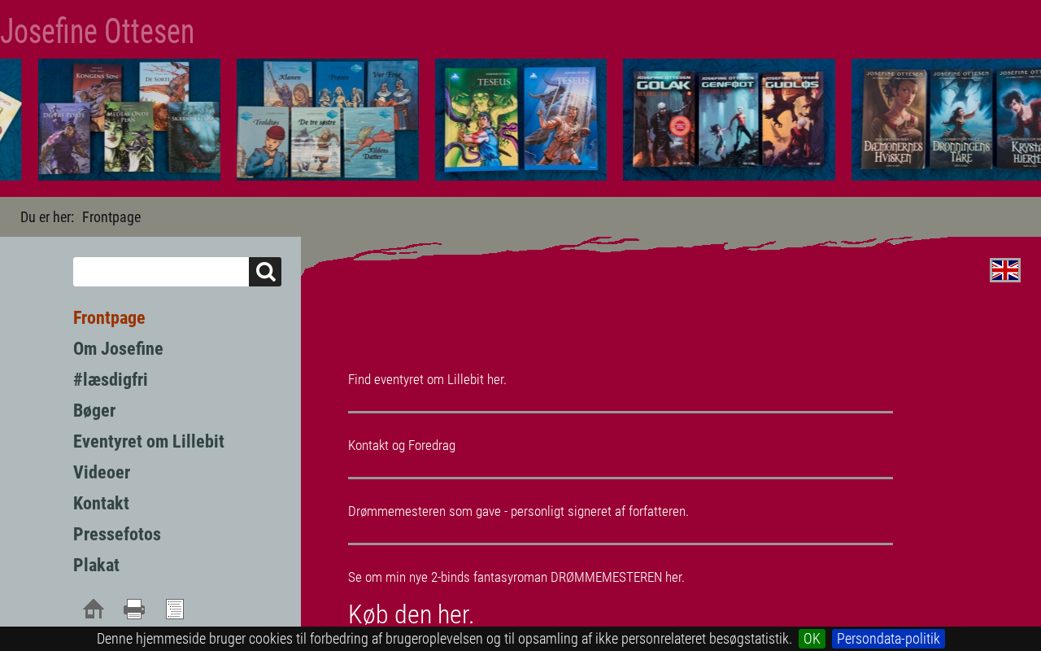Image resolution: width=1041 pixels, height=651 pixels.
Task: Open the Kongens Søn books thumbnail
Action: [x=129, y=119]
